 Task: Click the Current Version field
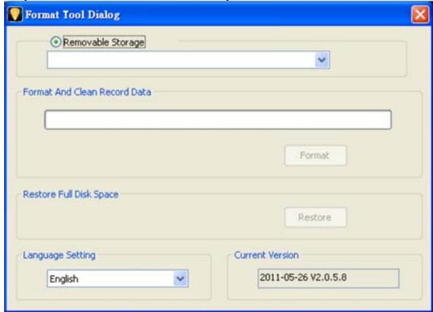coord(328,278)
